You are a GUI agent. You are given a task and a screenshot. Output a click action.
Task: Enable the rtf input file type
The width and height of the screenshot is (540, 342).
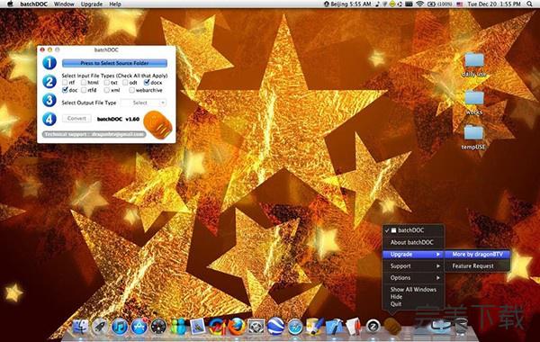point(65,83)
